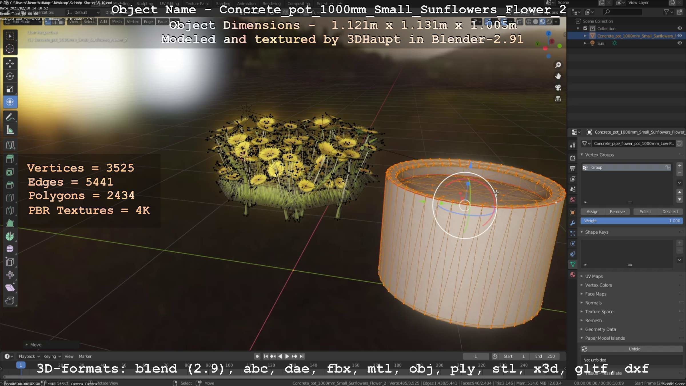Select the Spin tool
This screenshot has height=386, width=686.
click(10, 236)
